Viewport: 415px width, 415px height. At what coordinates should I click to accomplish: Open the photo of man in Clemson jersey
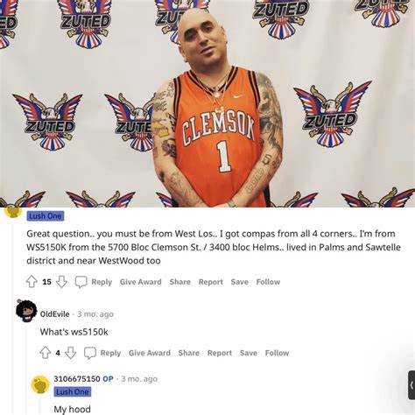point(207,103)
